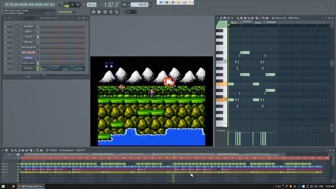Toggle the Pat/Song mode switch
The image size is (336, 189).
pos(67,5)
